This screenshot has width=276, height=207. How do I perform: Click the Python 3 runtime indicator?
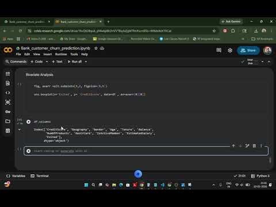coord(260,176)
